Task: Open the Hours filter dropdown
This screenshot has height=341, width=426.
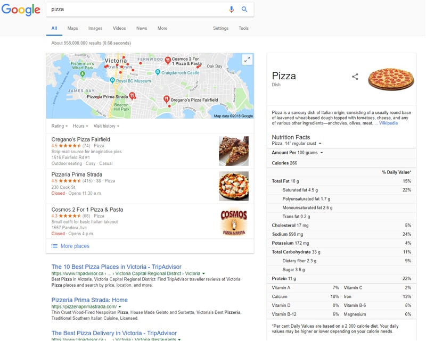Action: [x=78, y=125]
